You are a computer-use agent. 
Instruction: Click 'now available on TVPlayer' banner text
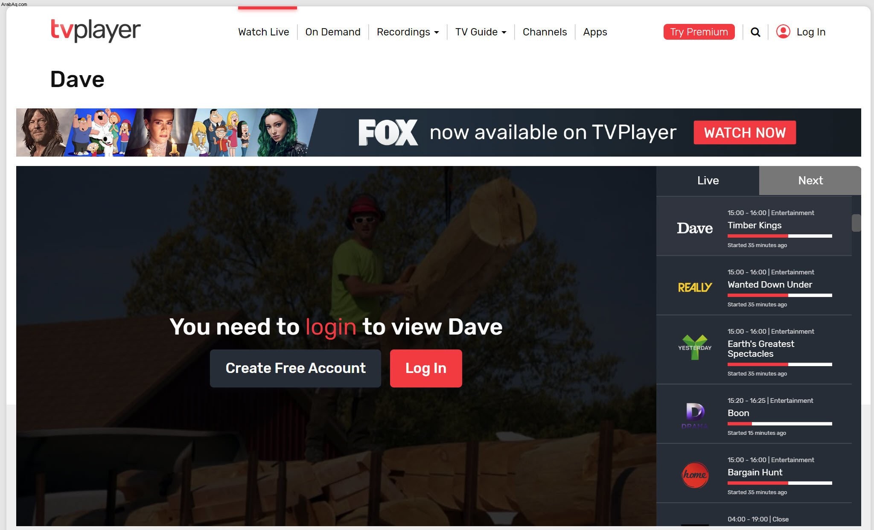(x=553, y=132)
